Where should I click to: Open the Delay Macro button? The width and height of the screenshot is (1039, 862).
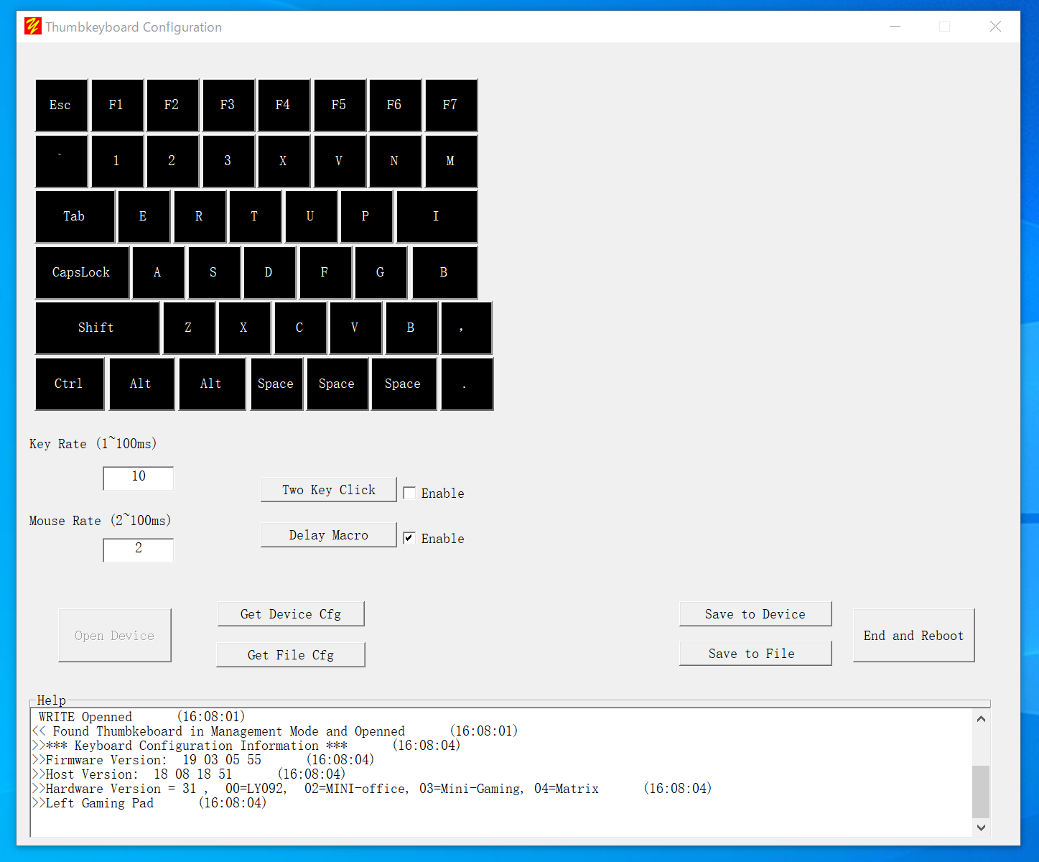[x=328, y=535]
